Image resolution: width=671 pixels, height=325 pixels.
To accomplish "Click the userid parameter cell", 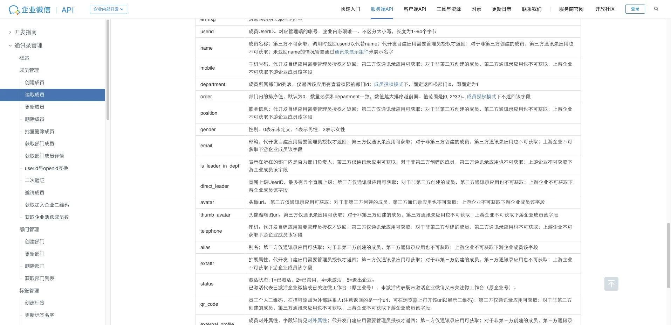I will click(x=220, y=31).
